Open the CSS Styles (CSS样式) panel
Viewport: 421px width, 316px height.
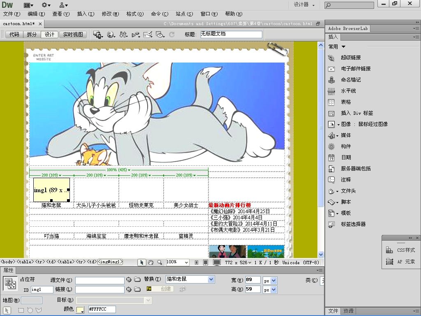pyautogui.click(x=400, y=250)
